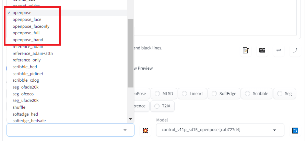Open the Model dropdown
Image resolution: width=306 pixels, height=141 pixels.
pyautogui.click(x=220, y=130)
